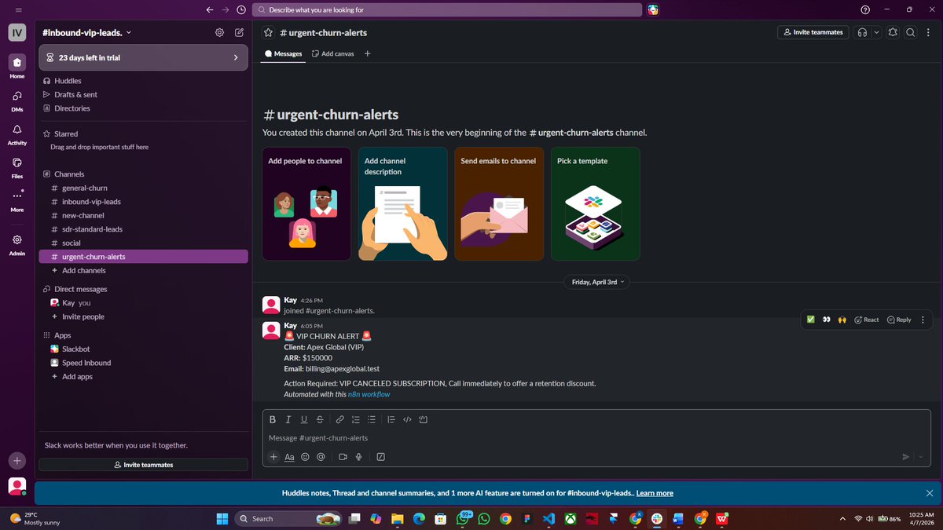Screen dimensions: 943x530
Task: Click the top search bar field
Action: pos(447,10)
